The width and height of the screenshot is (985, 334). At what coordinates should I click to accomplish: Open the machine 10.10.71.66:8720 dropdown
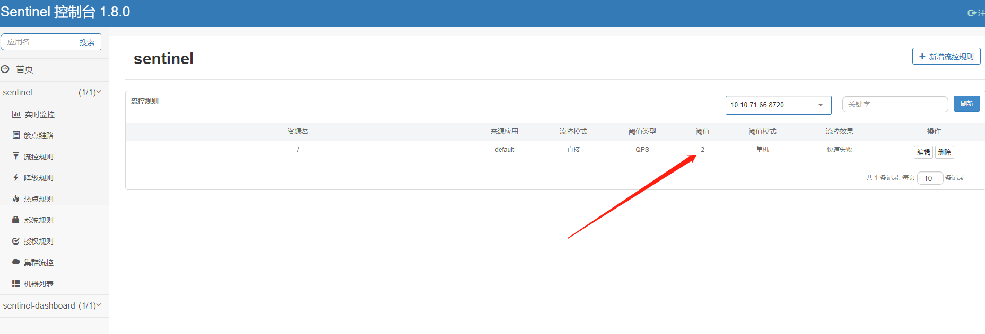pos(778,105)
